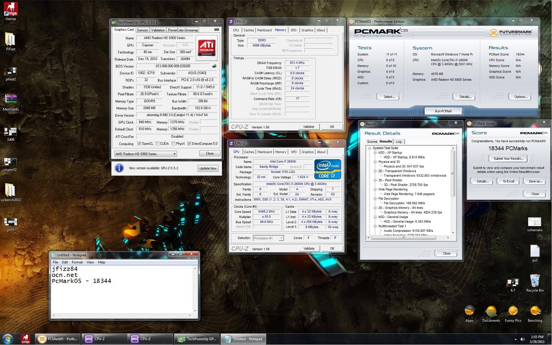Open the PiFast folder icon

coord(10,42)
